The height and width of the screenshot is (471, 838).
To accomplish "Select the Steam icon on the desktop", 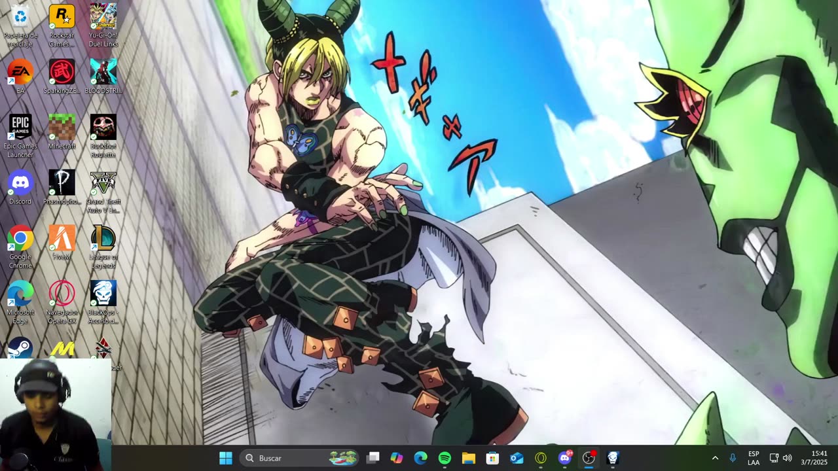I will [20, 347].
